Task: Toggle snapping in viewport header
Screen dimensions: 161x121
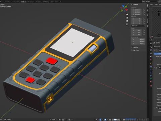Action: pos(63,120)
